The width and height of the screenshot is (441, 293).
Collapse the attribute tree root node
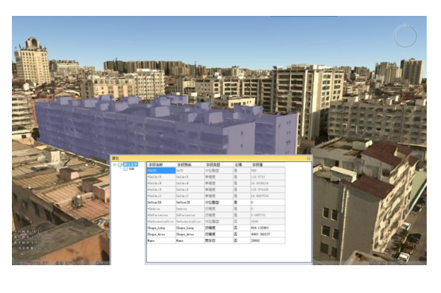(114, 164)
